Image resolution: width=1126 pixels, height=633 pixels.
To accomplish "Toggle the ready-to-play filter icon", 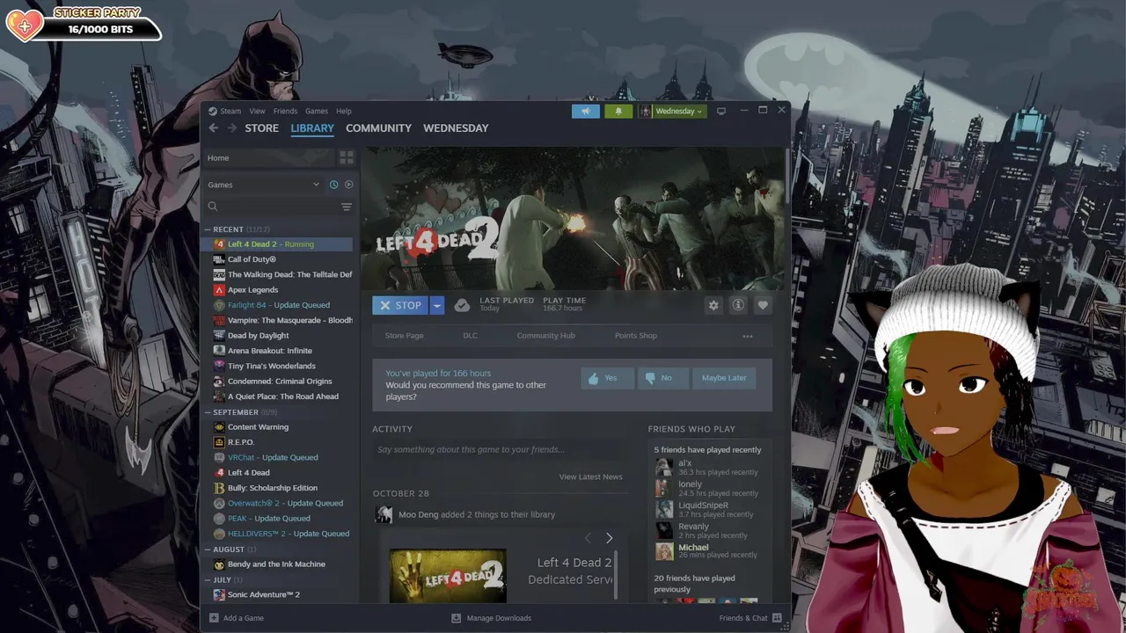I will (349, 185).
